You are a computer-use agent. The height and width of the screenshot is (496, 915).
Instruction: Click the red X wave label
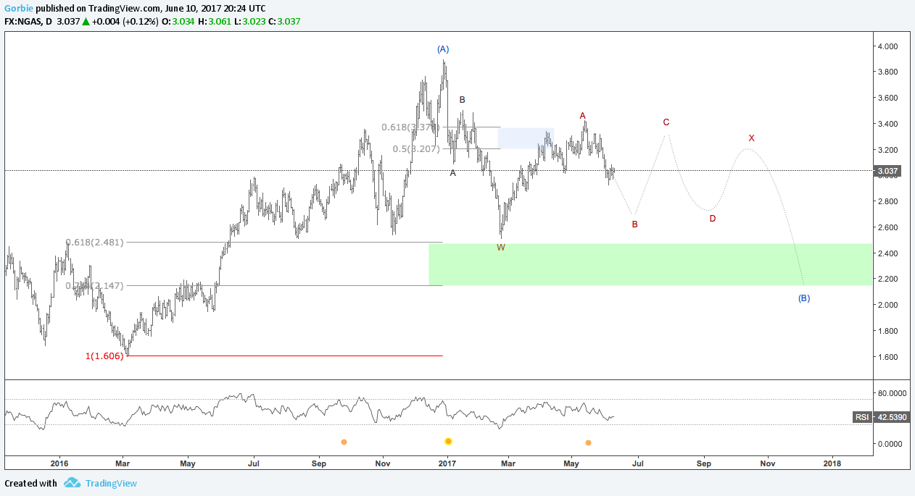tap(752, 138)
